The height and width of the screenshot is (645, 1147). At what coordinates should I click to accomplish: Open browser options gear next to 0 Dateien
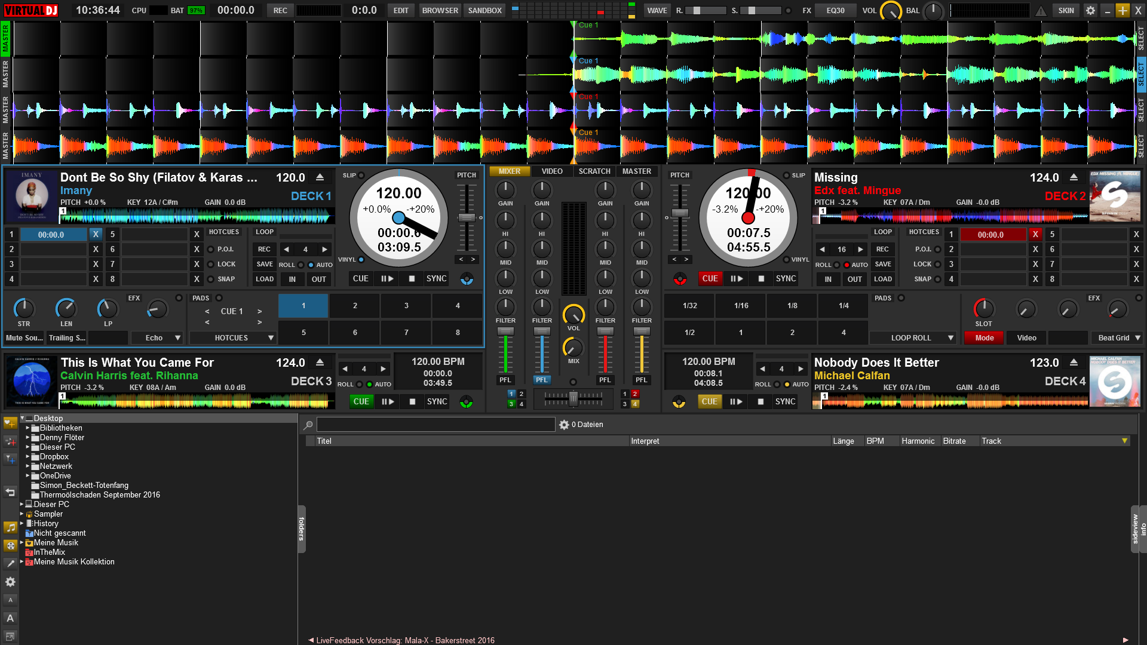(x=564, y=425)
